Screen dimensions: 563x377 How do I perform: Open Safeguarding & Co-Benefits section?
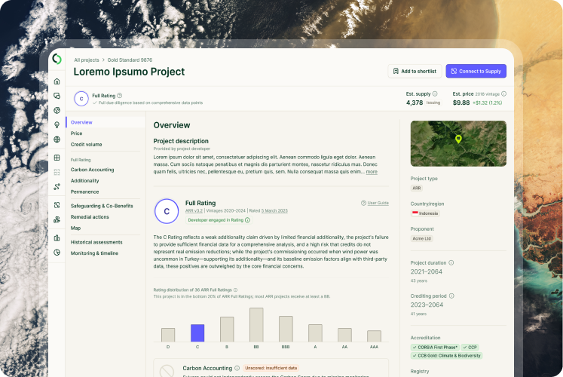pos(102,206)
